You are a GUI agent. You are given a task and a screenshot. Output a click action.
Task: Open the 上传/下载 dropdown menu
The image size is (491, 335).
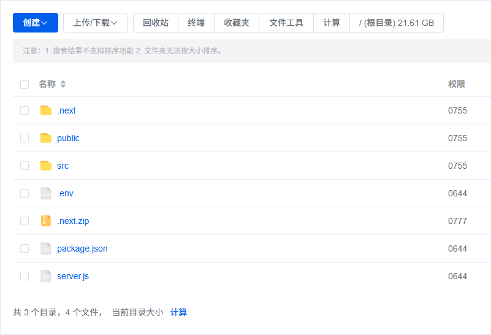96,23
